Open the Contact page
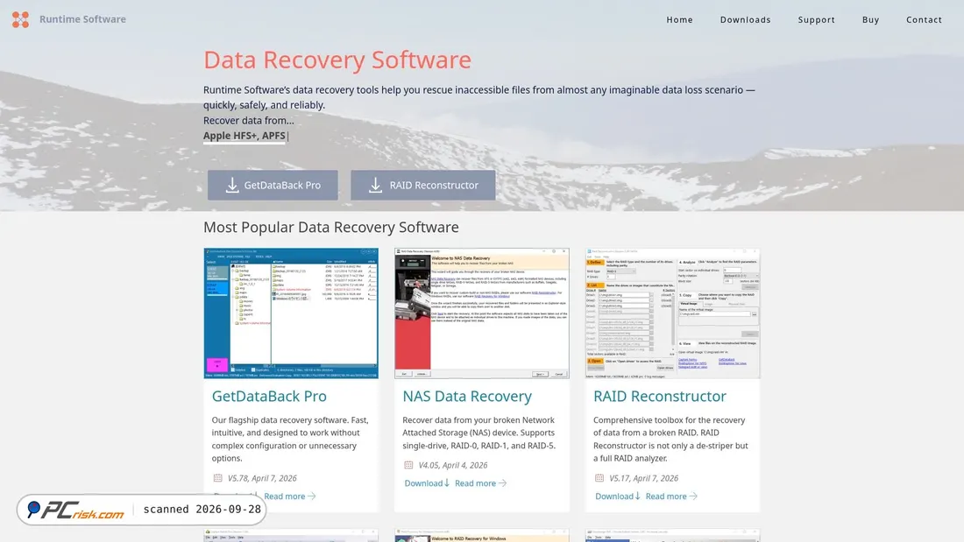964x542 pixels. coord(924,19)
